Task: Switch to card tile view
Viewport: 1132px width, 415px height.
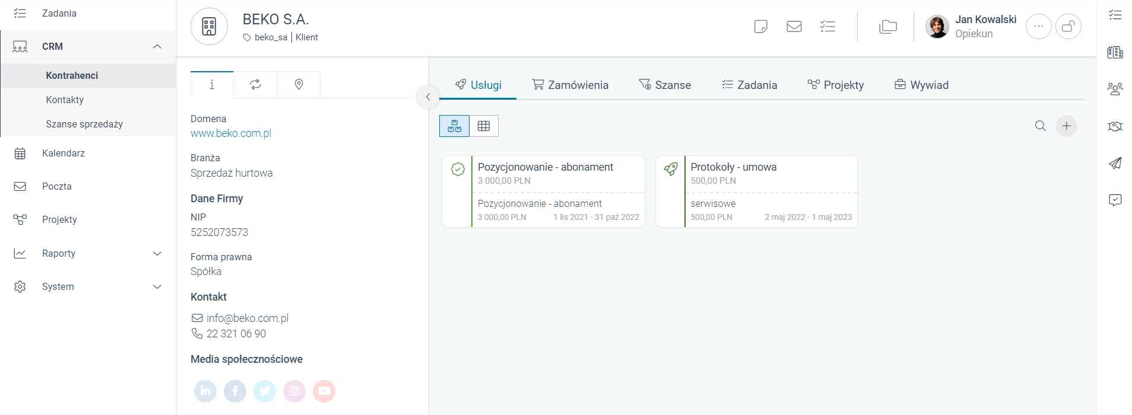Action: pyautogui.click(x=455, y=126)
